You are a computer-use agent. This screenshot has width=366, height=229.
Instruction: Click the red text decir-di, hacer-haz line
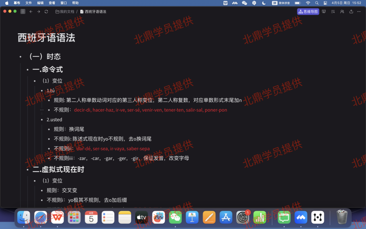click(x=150, y=110)
